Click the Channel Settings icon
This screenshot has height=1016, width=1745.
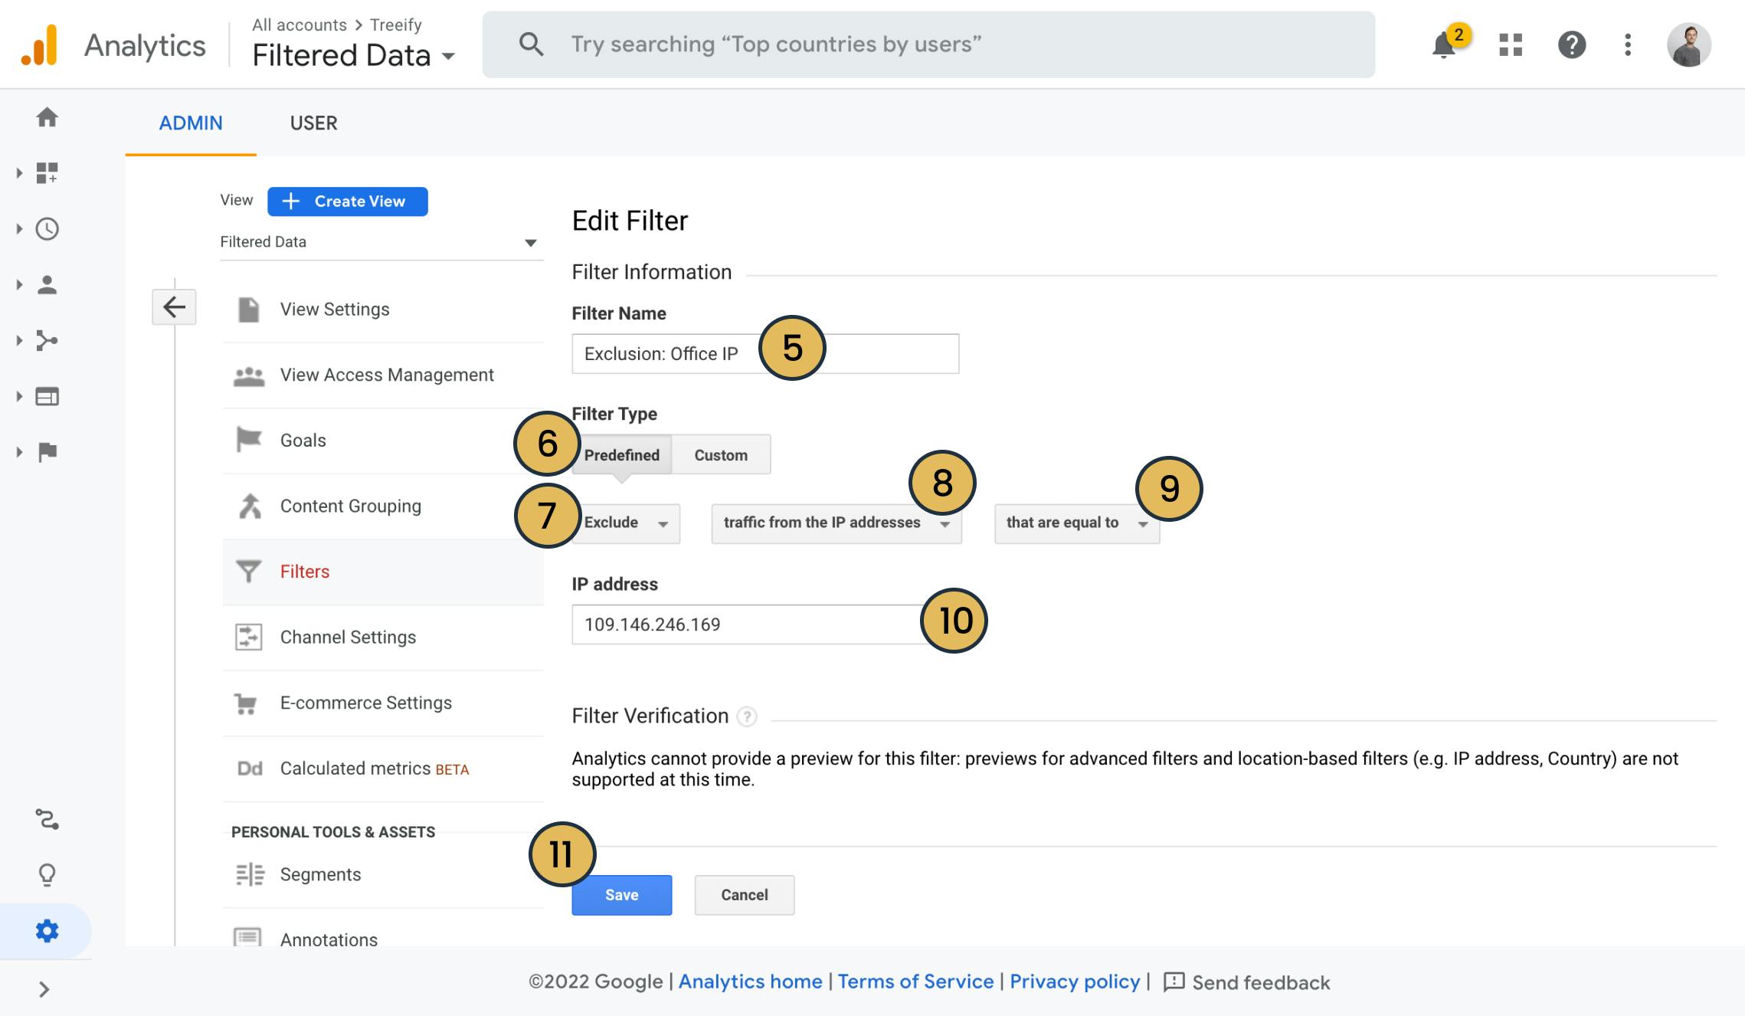point(248,635)
